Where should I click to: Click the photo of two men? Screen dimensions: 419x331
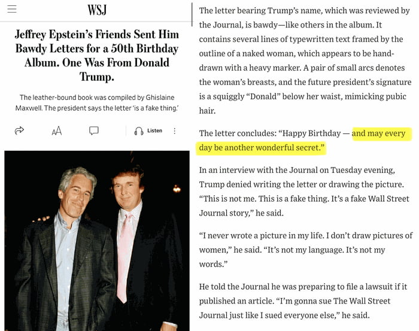coord(97,241)
